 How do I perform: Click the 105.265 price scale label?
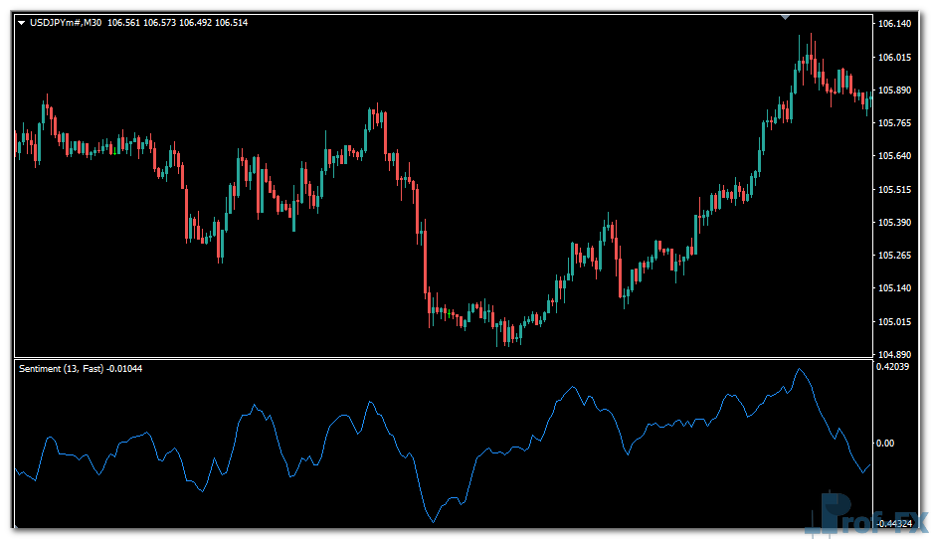tap(896, 256)
